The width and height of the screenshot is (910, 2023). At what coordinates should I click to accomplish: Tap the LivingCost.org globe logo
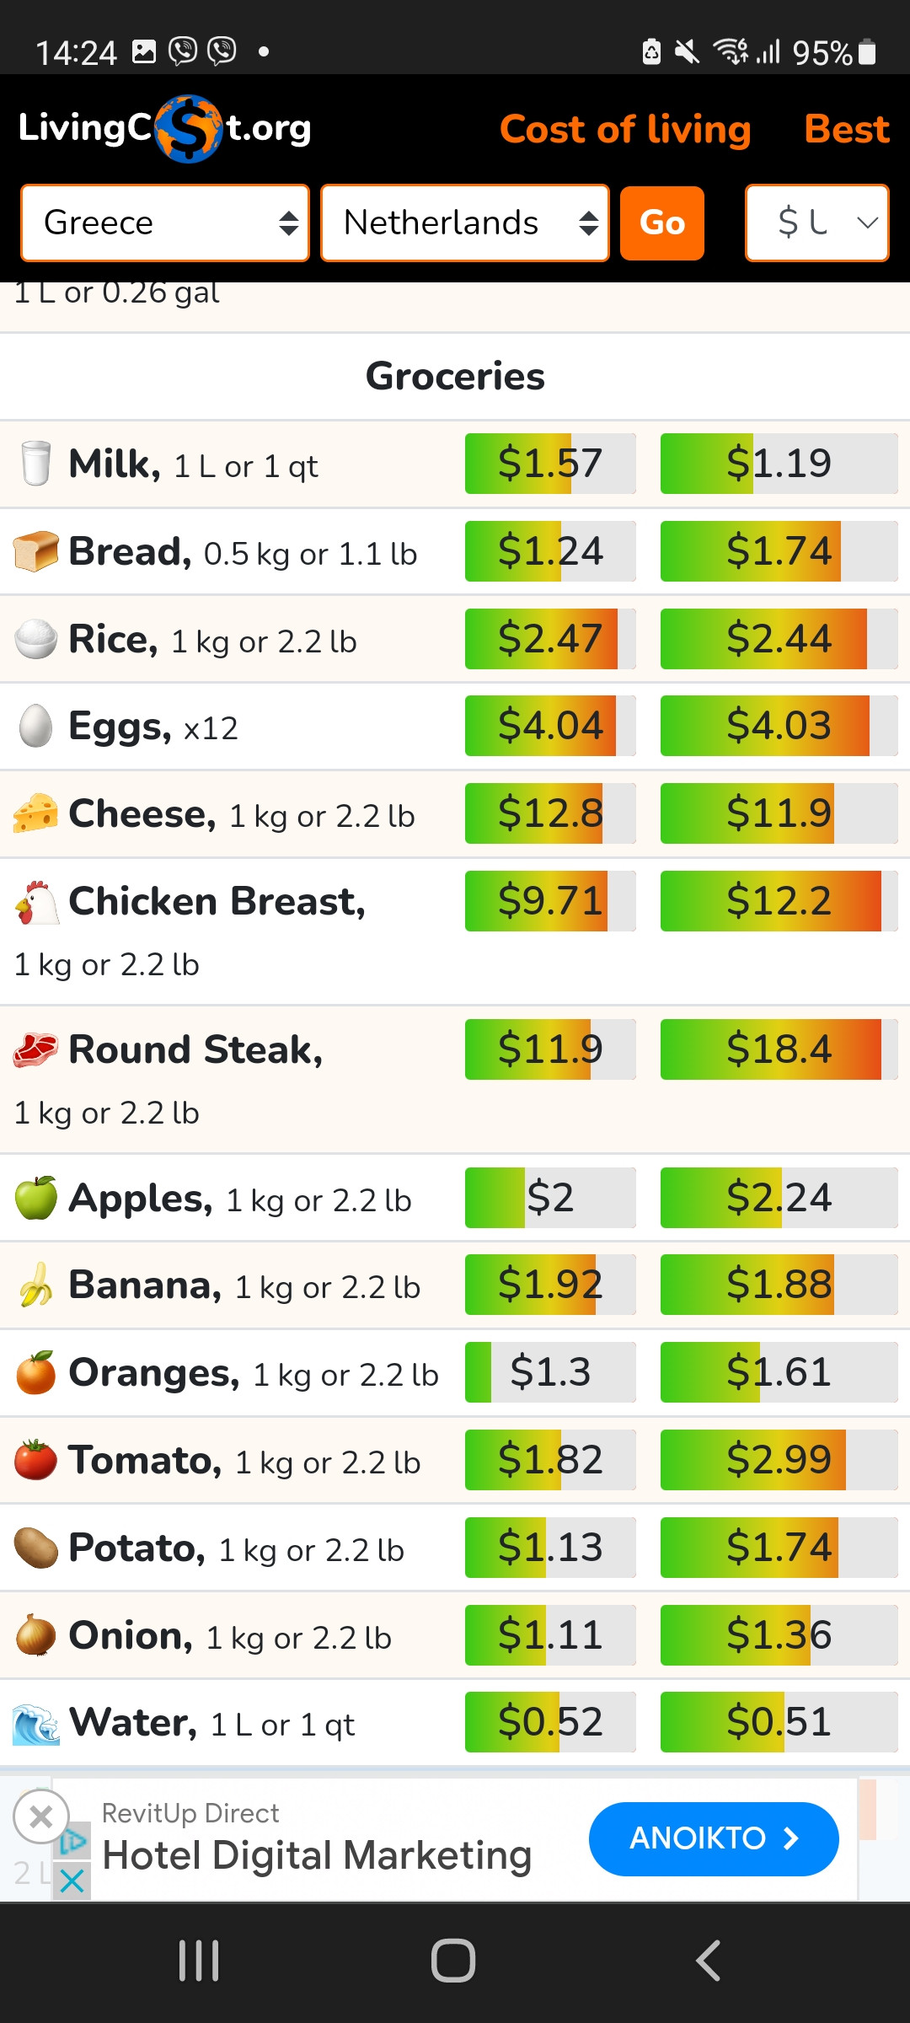(x=189, y=128)
